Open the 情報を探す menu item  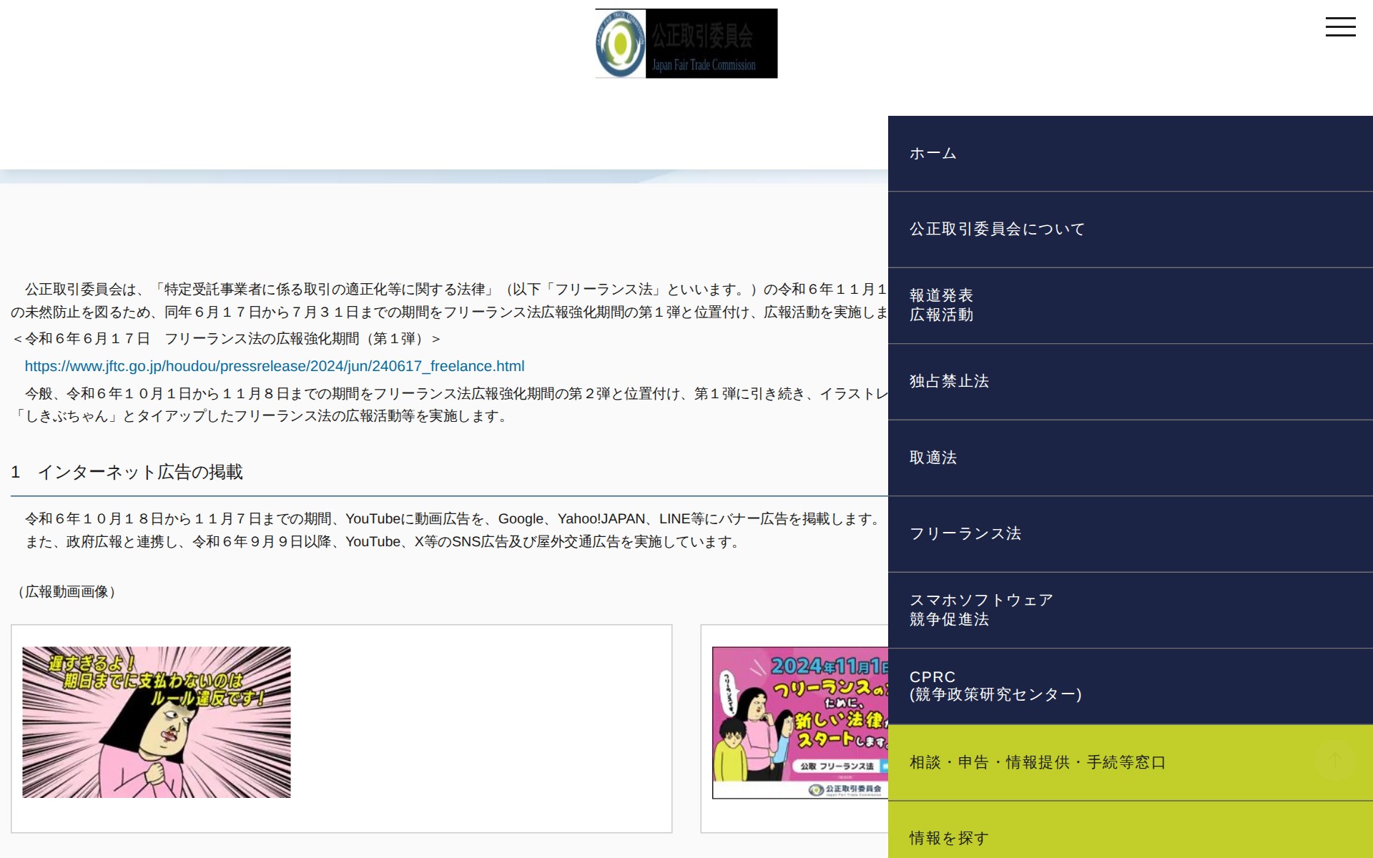click(x=949, y=837)
